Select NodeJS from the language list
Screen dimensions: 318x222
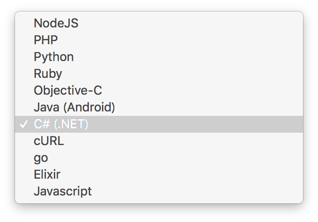coord(159,23)
